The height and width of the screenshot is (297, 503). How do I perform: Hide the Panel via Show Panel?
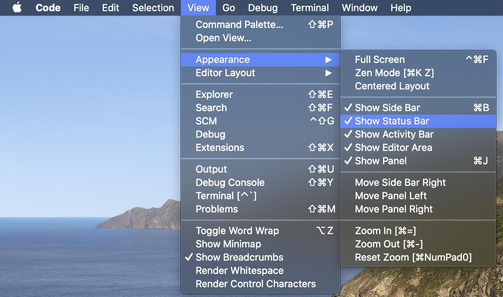[x=381, y=161]
